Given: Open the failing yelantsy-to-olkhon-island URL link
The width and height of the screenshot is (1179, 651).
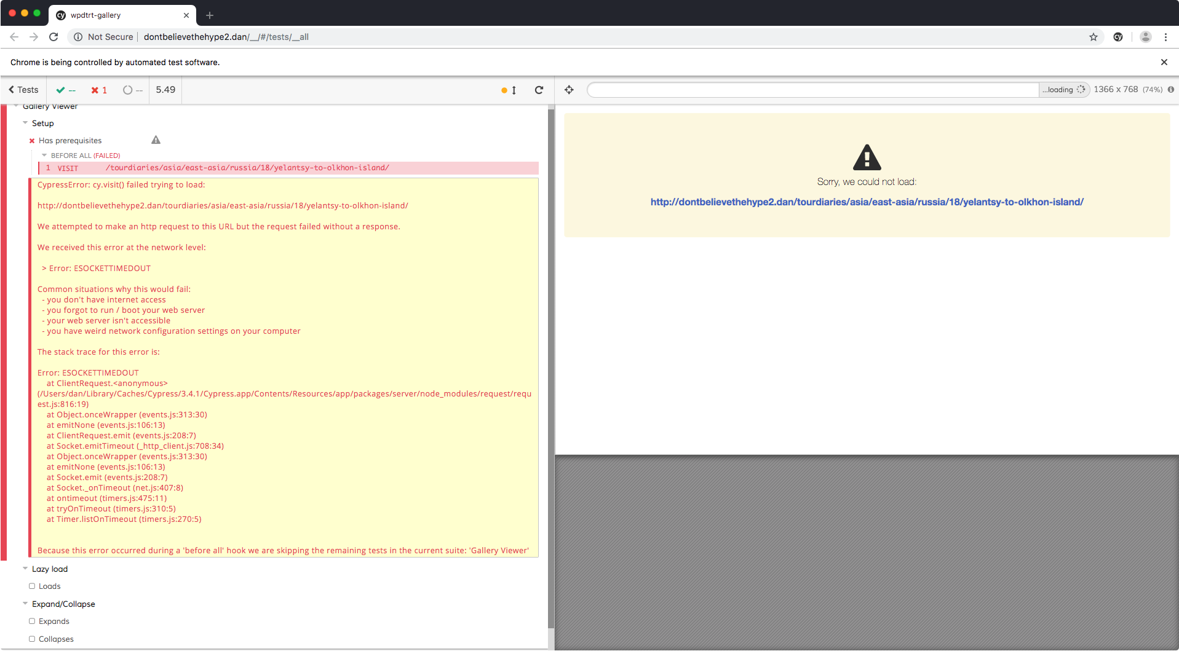Looking at the screenshot, I should coord(867,202).
